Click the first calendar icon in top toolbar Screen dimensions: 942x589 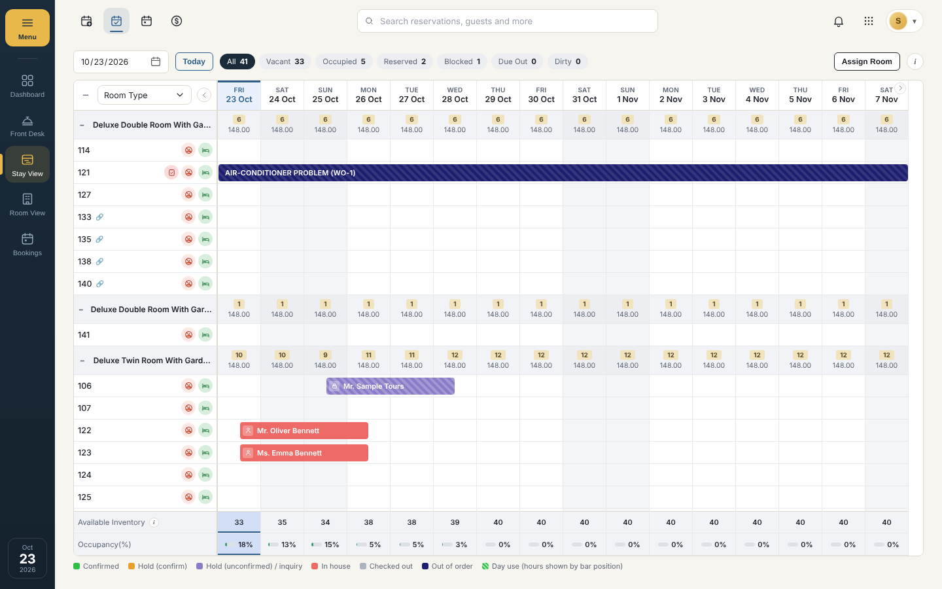[x=86, y=22]
